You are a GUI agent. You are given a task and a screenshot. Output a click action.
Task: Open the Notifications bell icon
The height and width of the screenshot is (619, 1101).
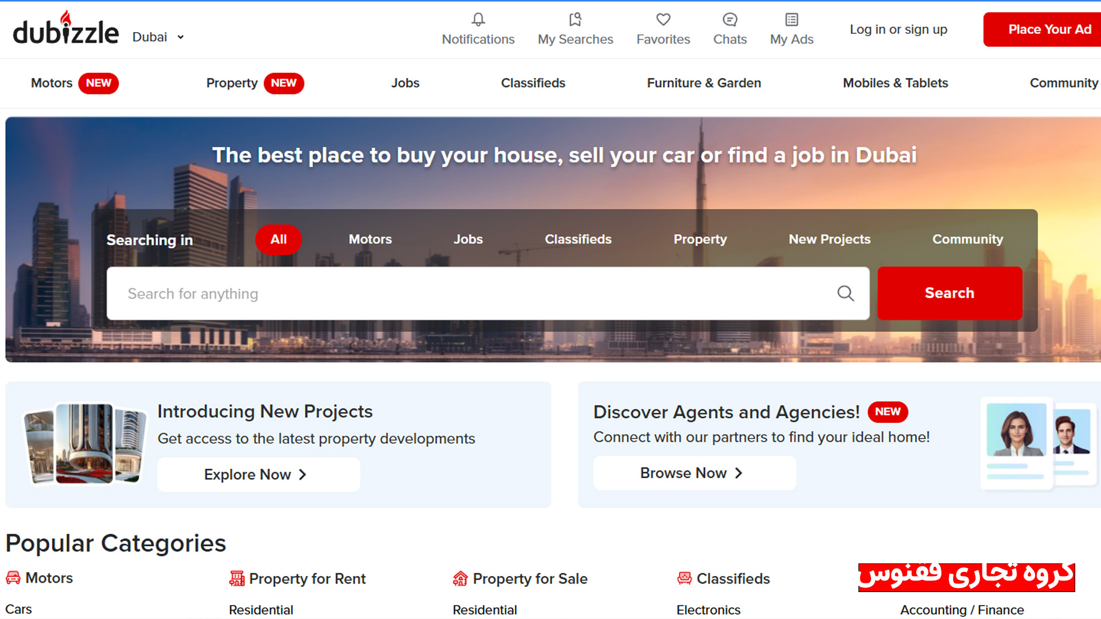(478, 20)
